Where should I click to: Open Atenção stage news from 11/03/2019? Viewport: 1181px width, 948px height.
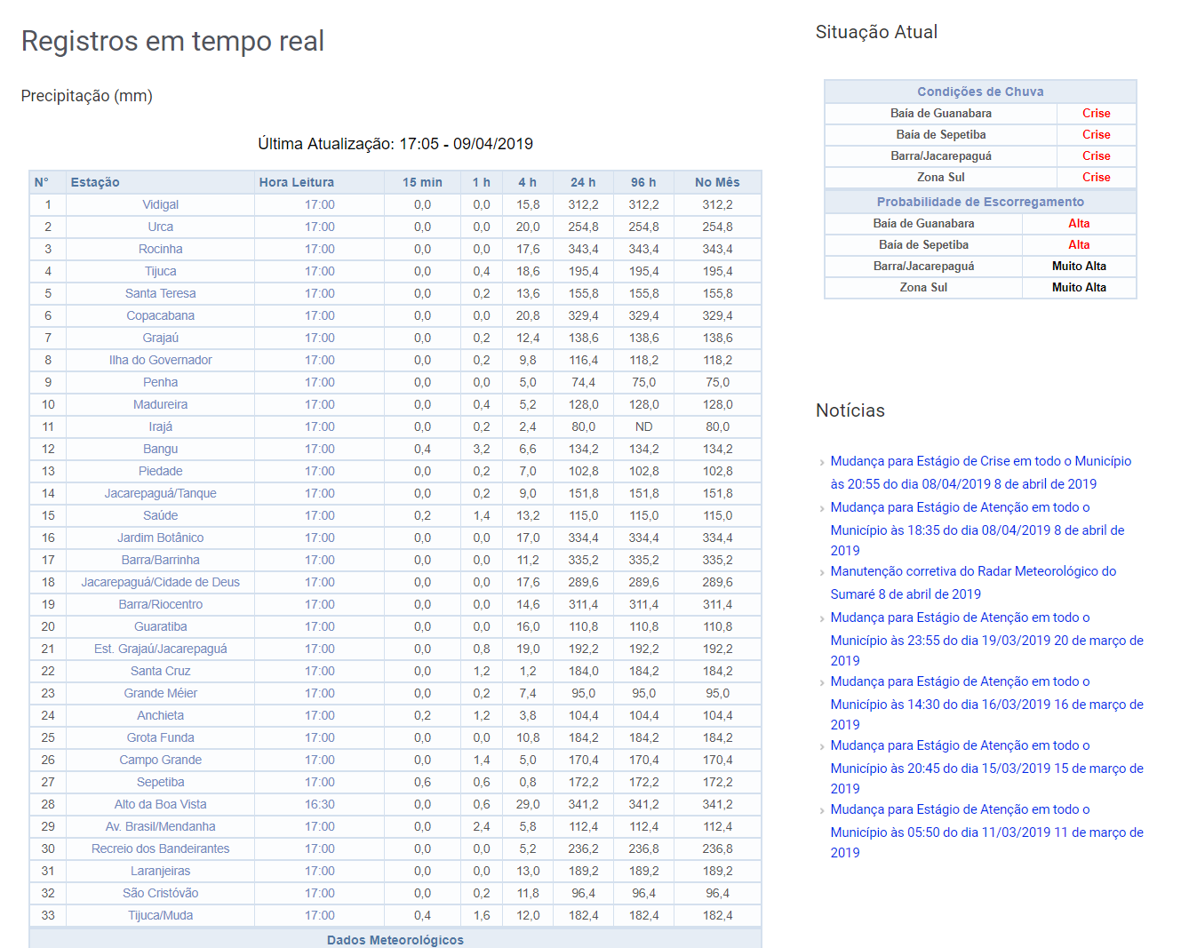click(986, 831)
